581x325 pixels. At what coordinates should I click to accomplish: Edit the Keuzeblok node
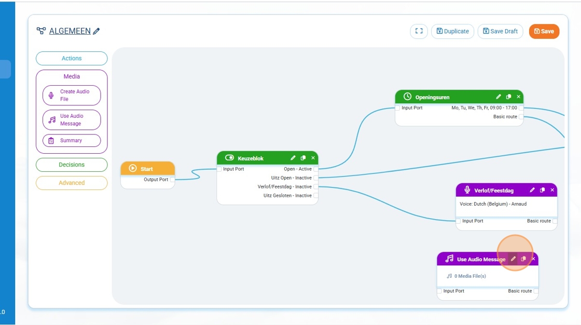click(293, 158)
